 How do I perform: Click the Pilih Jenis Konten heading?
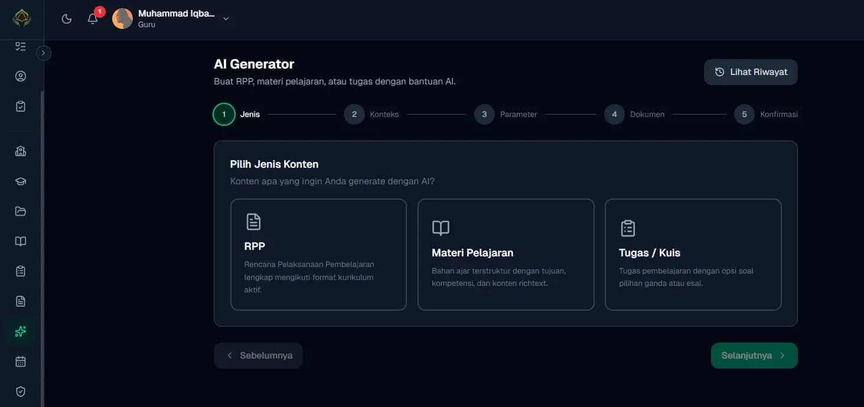pos(274,164)
